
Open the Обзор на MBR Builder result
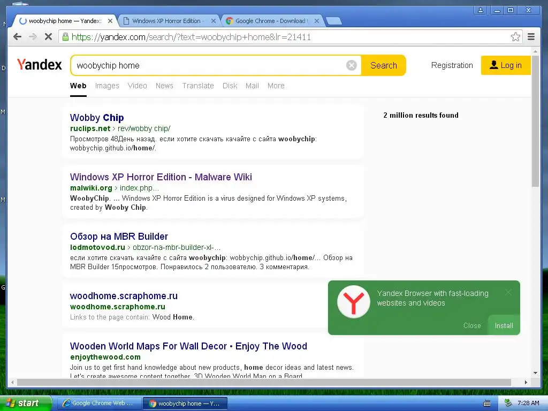(x=119, y=237)
